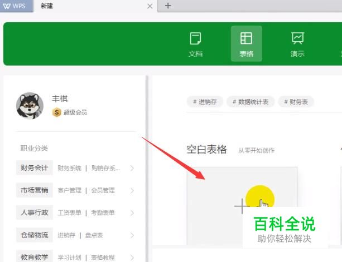Open the 财务会计 category

click(x=35, y=167)
